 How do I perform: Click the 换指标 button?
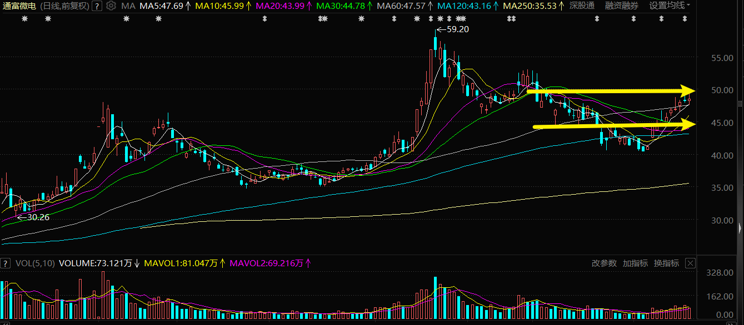tap(666, 263)
